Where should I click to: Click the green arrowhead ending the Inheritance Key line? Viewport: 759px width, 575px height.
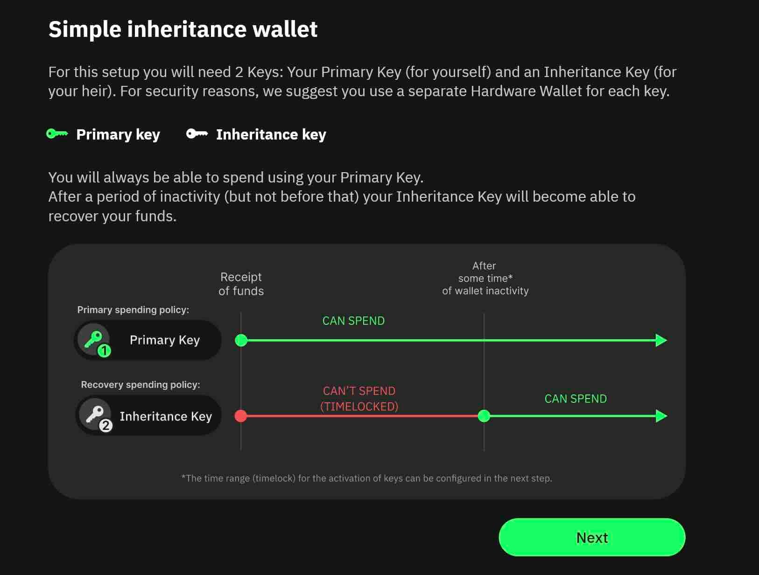click(x=661, y=416)
